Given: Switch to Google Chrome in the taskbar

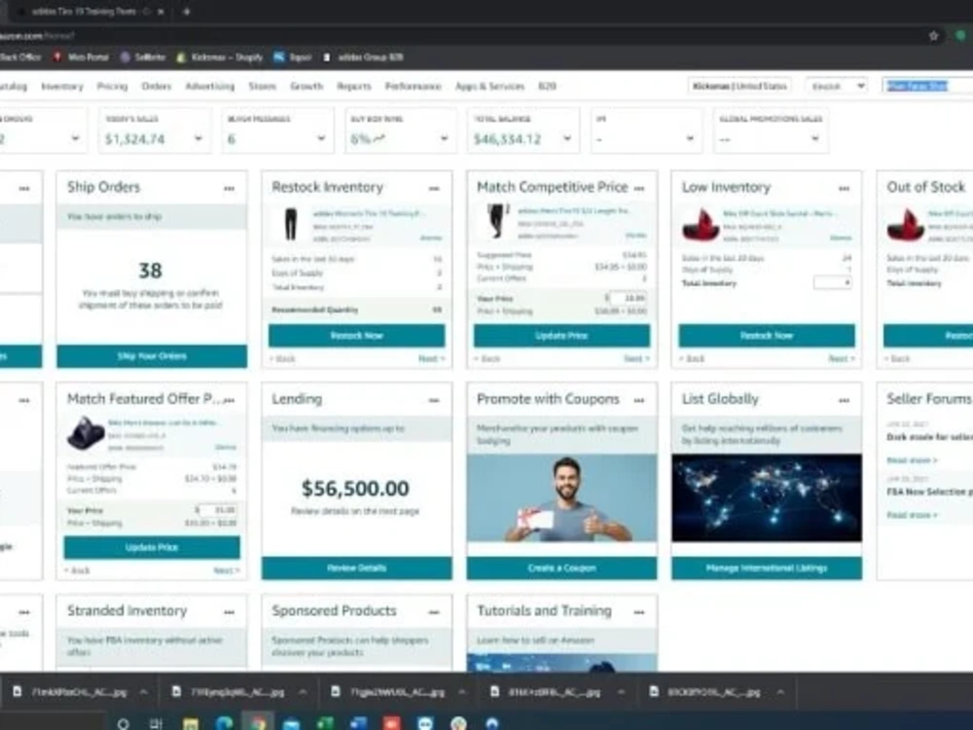Looking at the screenshot, I should (x=258, y=723).
